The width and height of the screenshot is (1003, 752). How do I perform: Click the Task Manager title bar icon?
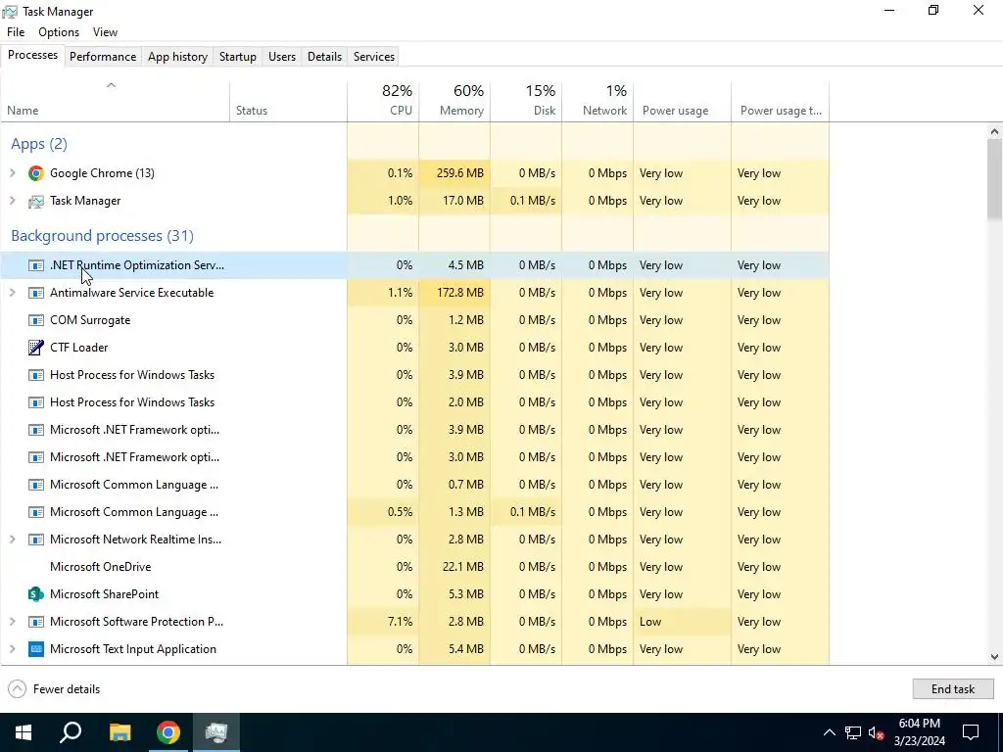pyautogui.click(x=10, y=12)
